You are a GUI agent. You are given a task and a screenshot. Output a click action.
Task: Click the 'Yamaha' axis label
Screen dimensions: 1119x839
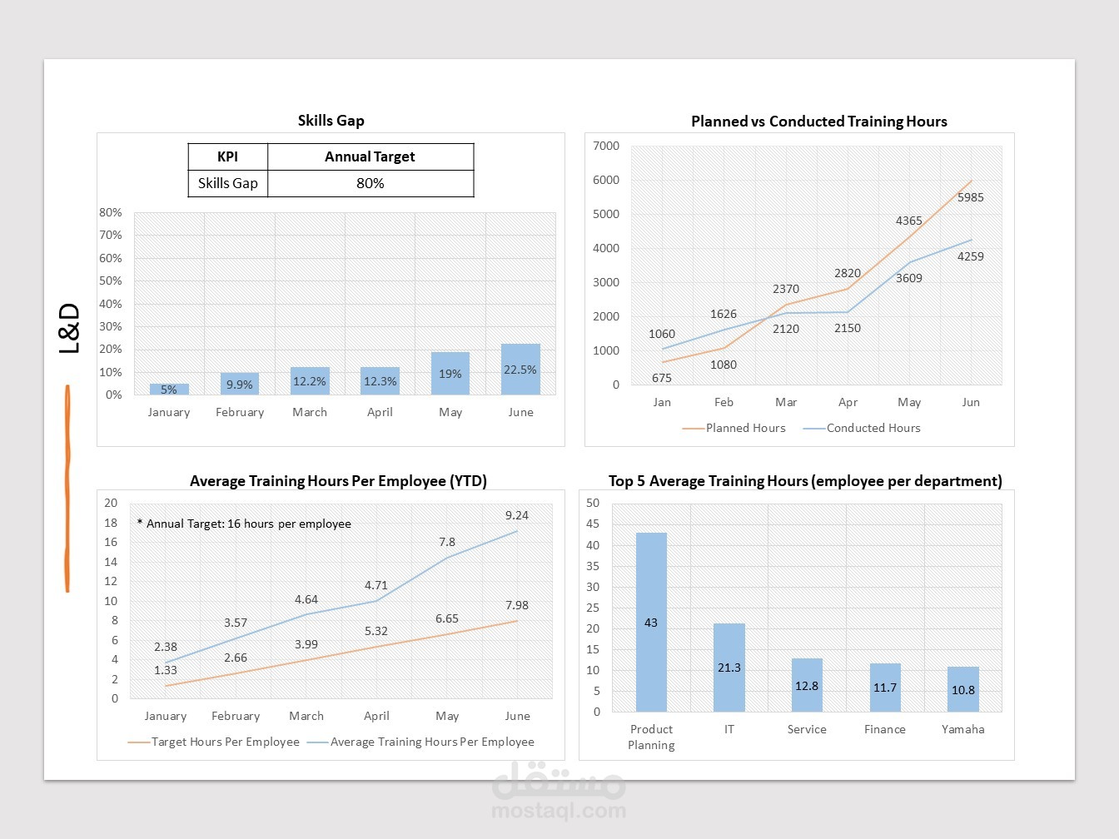(963, 729)
